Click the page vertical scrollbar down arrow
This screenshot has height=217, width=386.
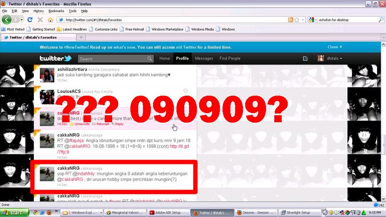(x=383, y=199)
